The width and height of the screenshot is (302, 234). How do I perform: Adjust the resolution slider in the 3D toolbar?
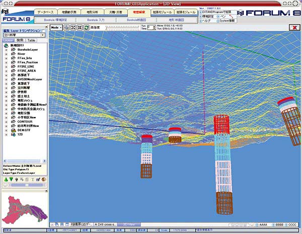coord(123,28)
